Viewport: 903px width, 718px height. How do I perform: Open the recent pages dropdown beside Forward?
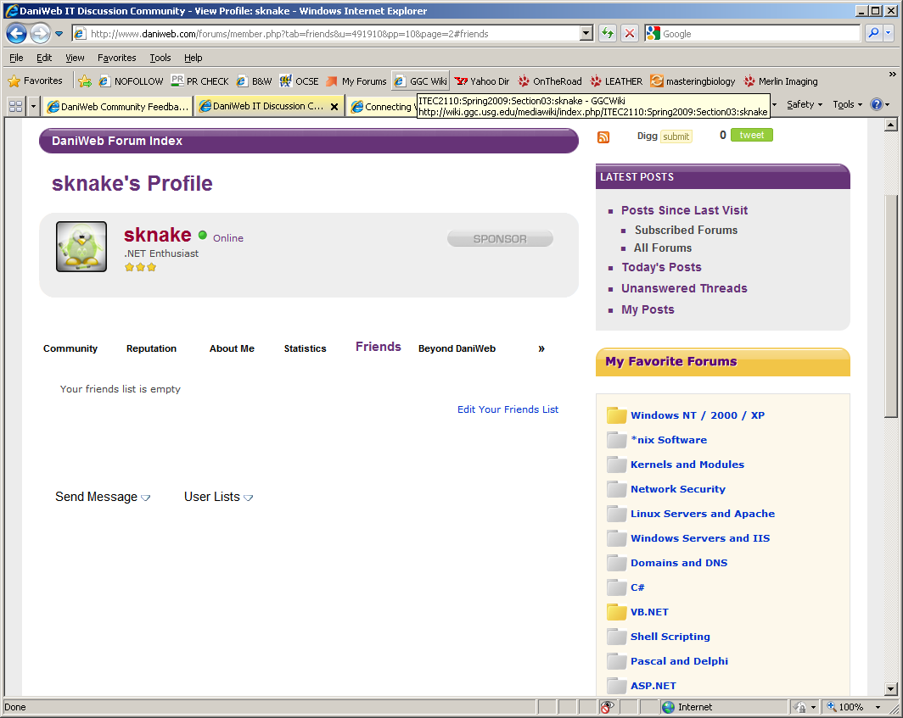pyautogui.click(x=59, y=34)
